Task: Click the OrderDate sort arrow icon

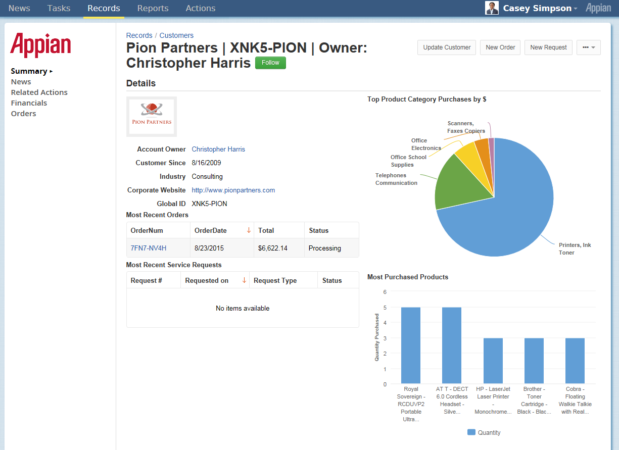Action: 249,230
